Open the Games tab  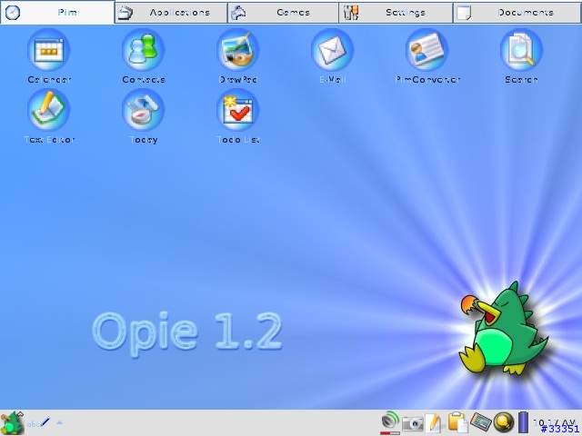point(283,12)
